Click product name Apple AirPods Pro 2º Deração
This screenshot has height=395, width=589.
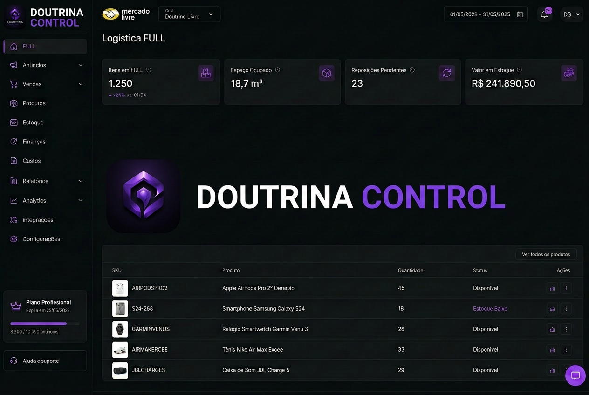tap(258, 288)
